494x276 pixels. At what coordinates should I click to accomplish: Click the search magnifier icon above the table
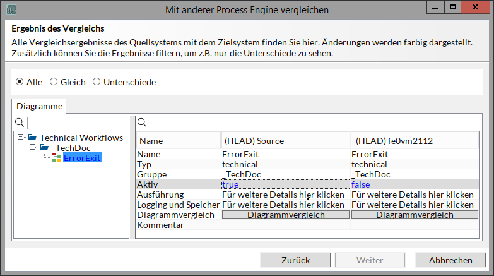[142, 123]
